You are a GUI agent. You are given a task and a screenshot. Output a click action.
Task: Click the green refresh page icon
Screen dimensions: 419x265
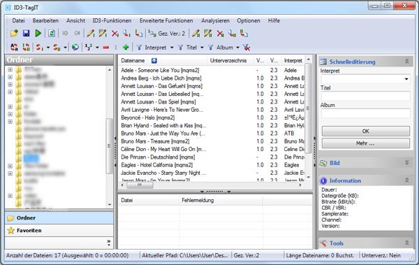tap(52, 33)
